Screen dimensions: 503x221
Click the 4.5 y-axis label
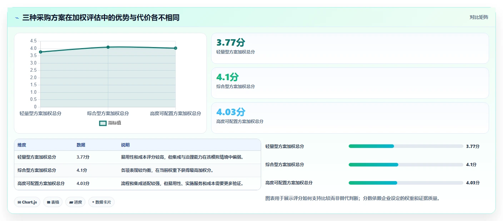point(33,41)
